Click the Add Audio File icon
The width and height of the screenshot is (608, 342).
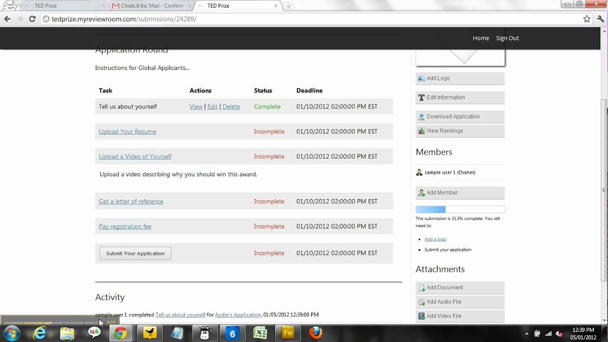[421, 302]
